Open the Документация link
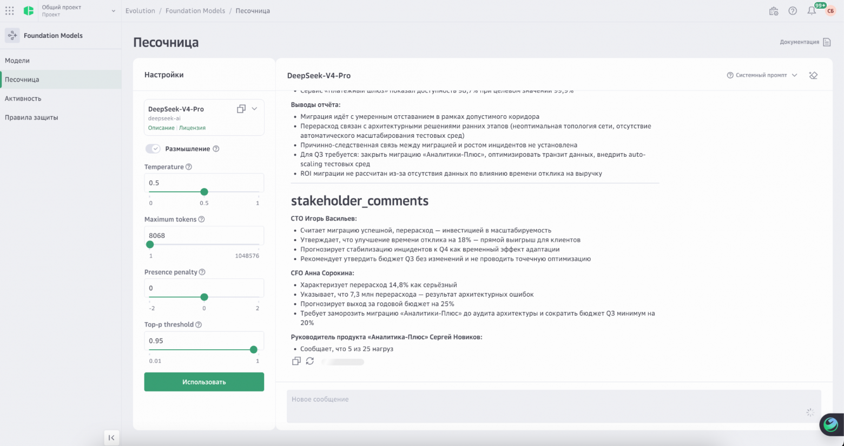The width and height of the screenshot is (844, 446). 799,42
